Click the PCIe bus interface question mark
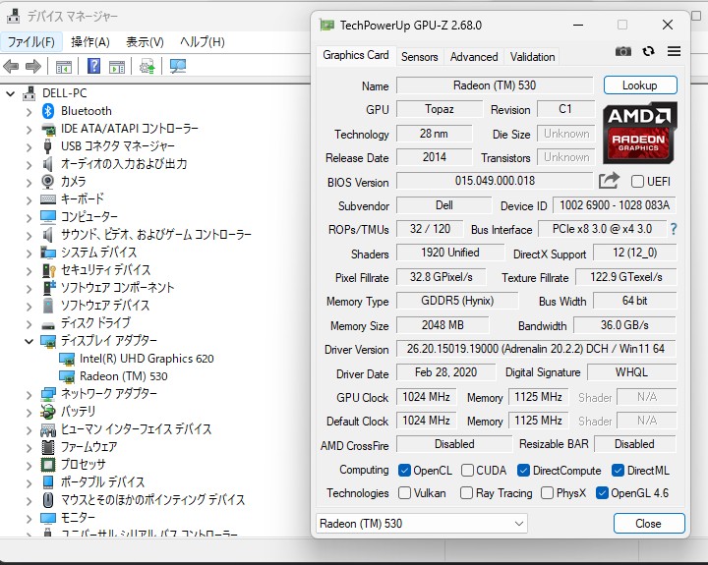708x565 pixels. (x=674, y=229)
